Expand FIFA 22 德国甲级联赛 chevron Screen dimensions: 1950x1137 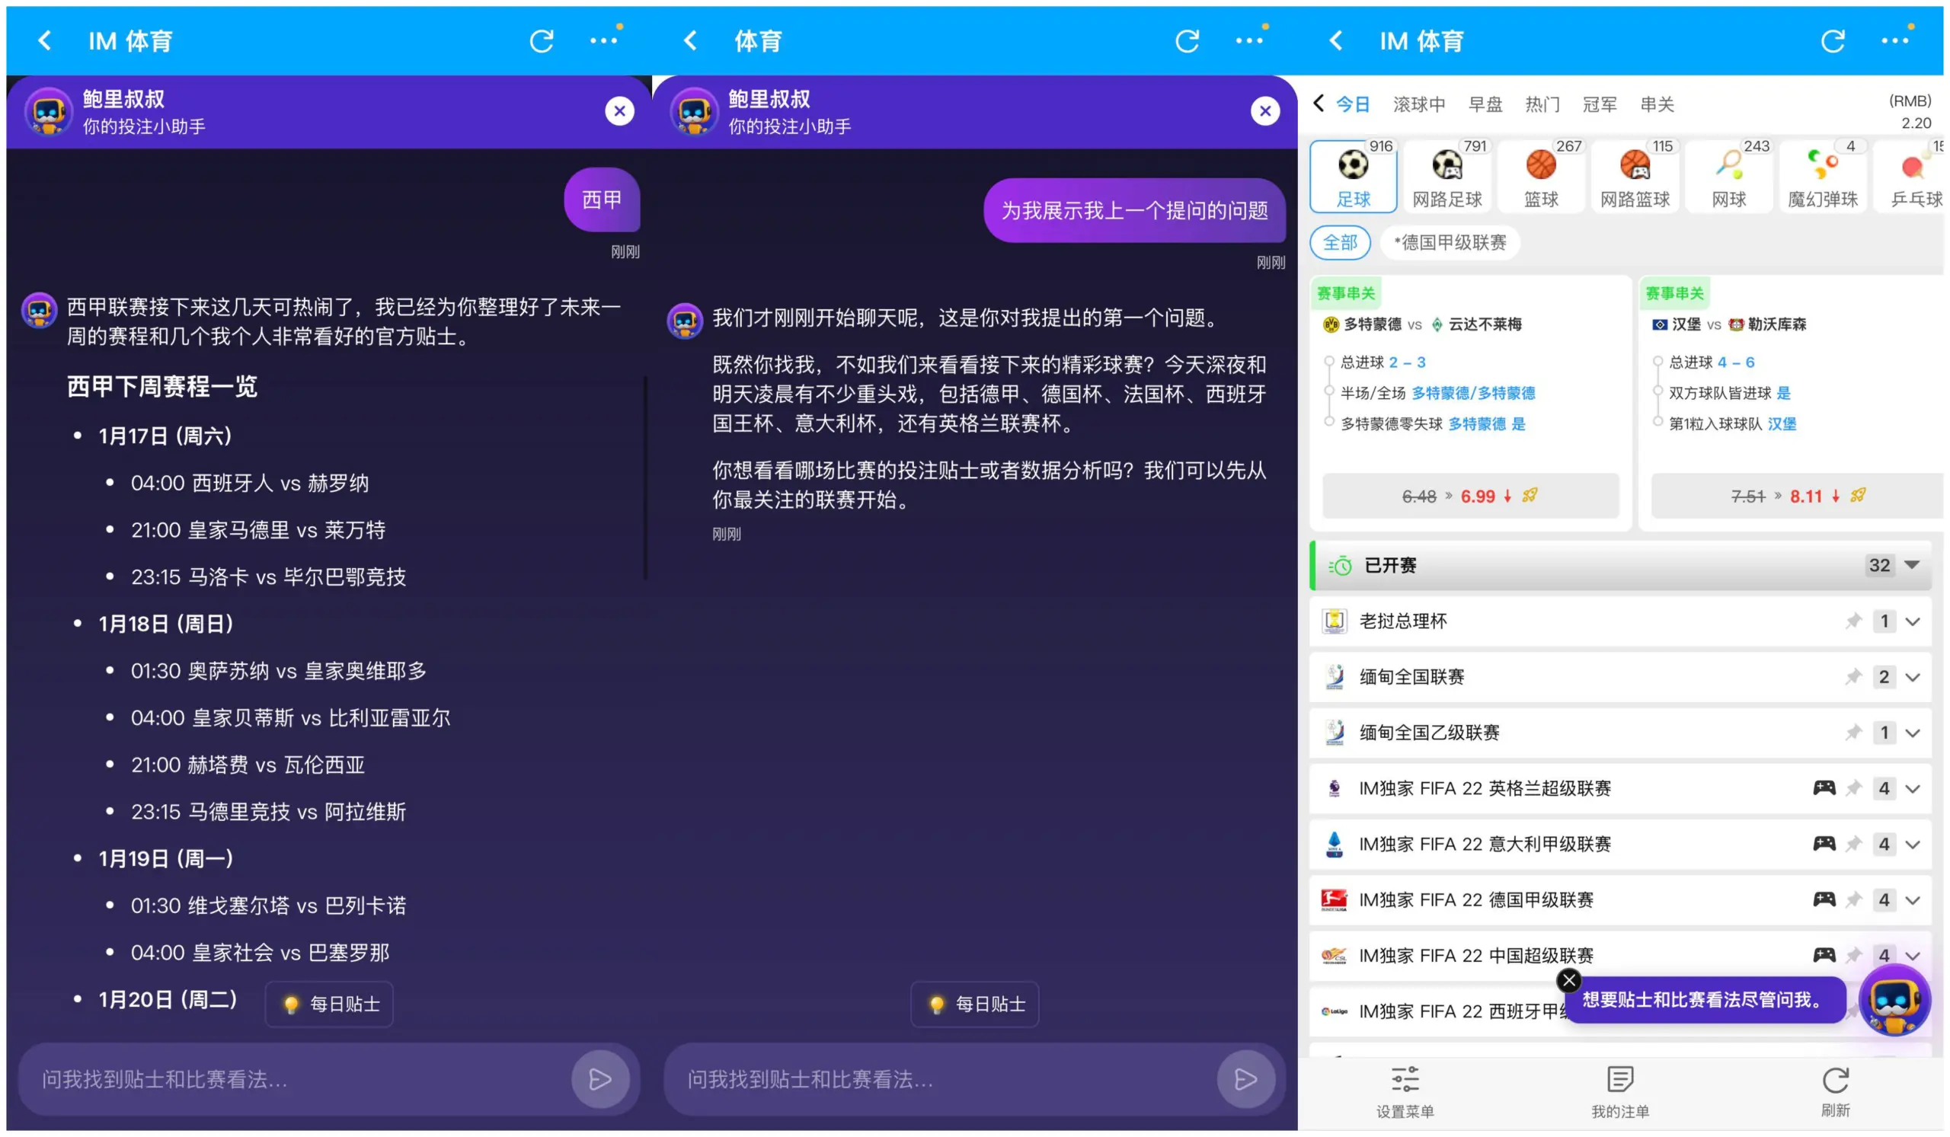1913,900
